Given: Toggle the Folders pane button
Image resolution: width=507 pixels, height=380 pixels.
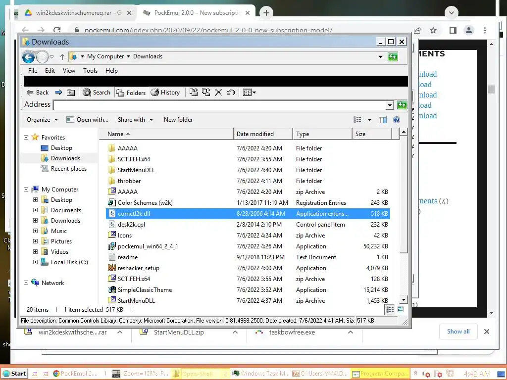Looking at the screenshot, I should (131, 93).
